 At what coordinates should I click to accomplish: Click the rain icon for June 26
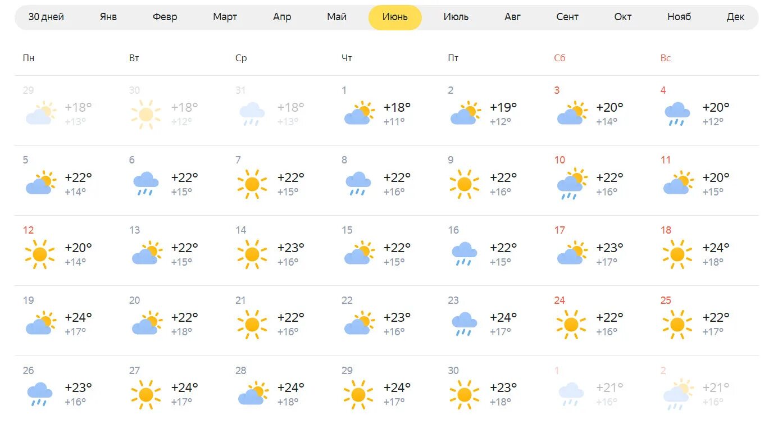[40, 394]
